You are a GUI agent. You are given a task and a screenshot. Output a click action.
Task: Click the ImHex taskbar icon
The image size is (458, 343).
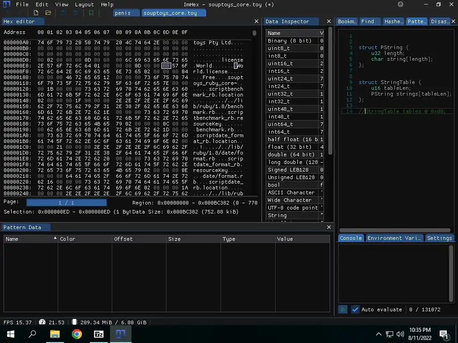(121, 334)
